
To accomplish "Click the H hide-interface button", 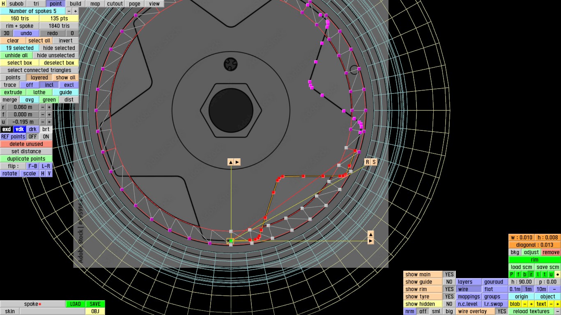I will 3,4.
